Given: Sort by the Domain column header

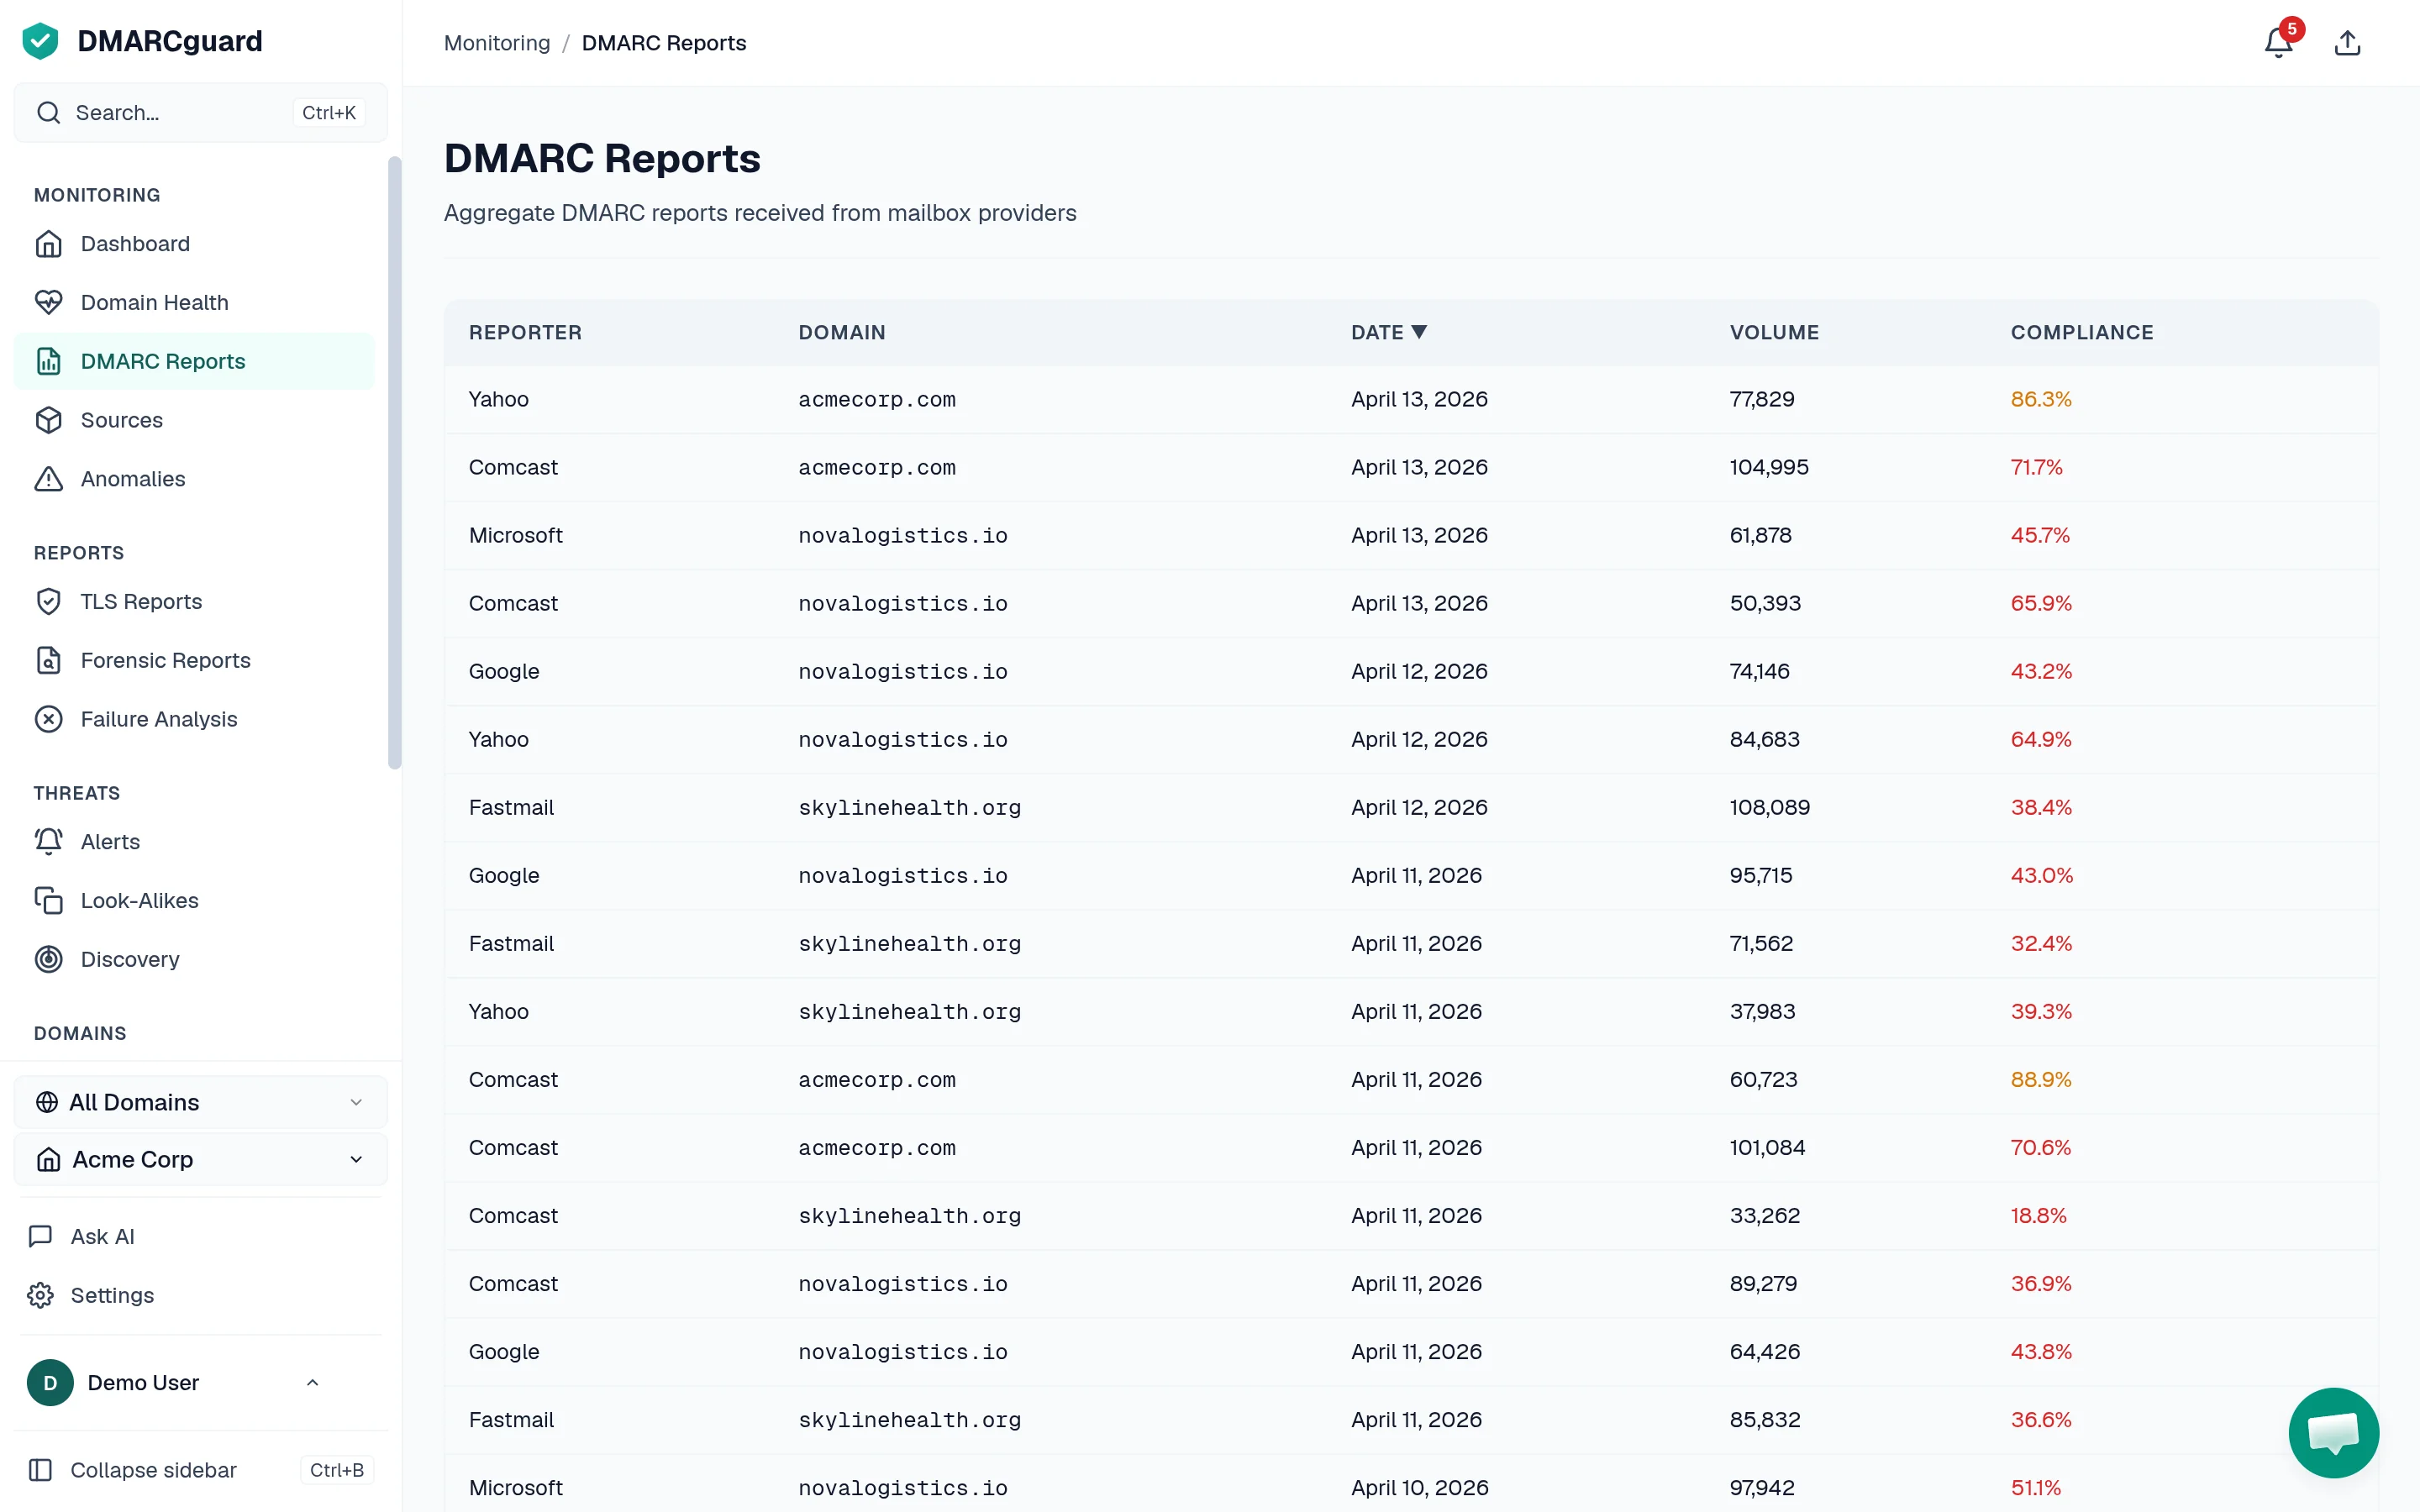Looking at the screenshot, I should (842, 332).
